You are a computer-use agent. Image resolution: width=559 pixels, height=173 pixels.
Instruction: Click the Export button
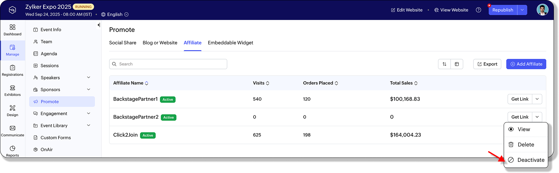coord(487,64)
